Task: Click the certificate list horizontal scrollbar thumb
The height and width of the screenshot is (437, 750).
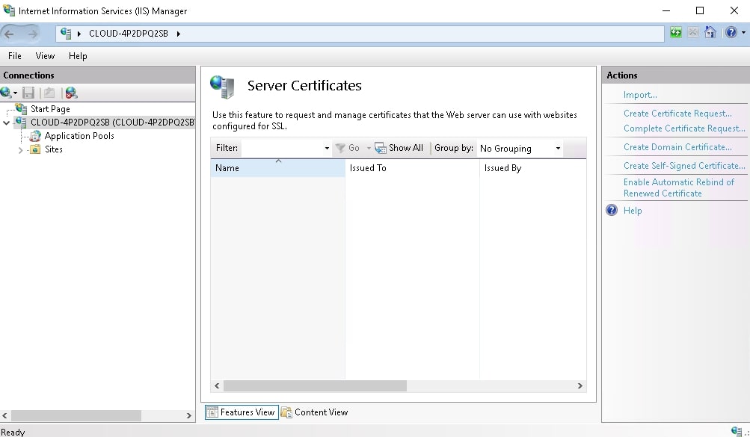Action: (316, 386)
